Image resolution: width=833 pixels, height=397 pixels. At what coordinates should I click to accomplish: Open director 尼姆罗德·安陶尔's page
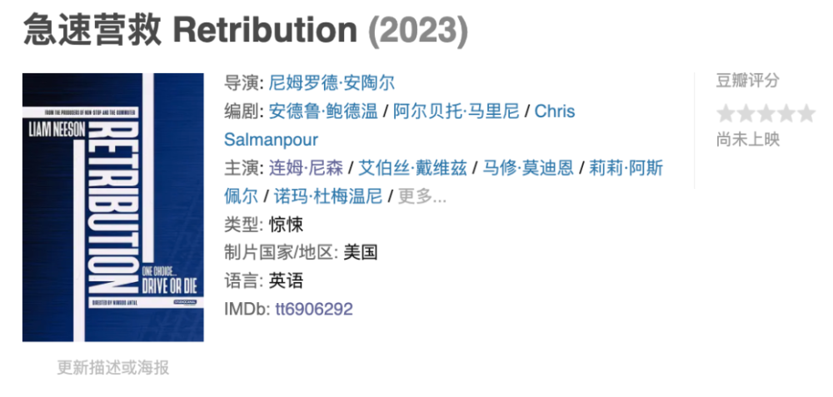(332, 83)
